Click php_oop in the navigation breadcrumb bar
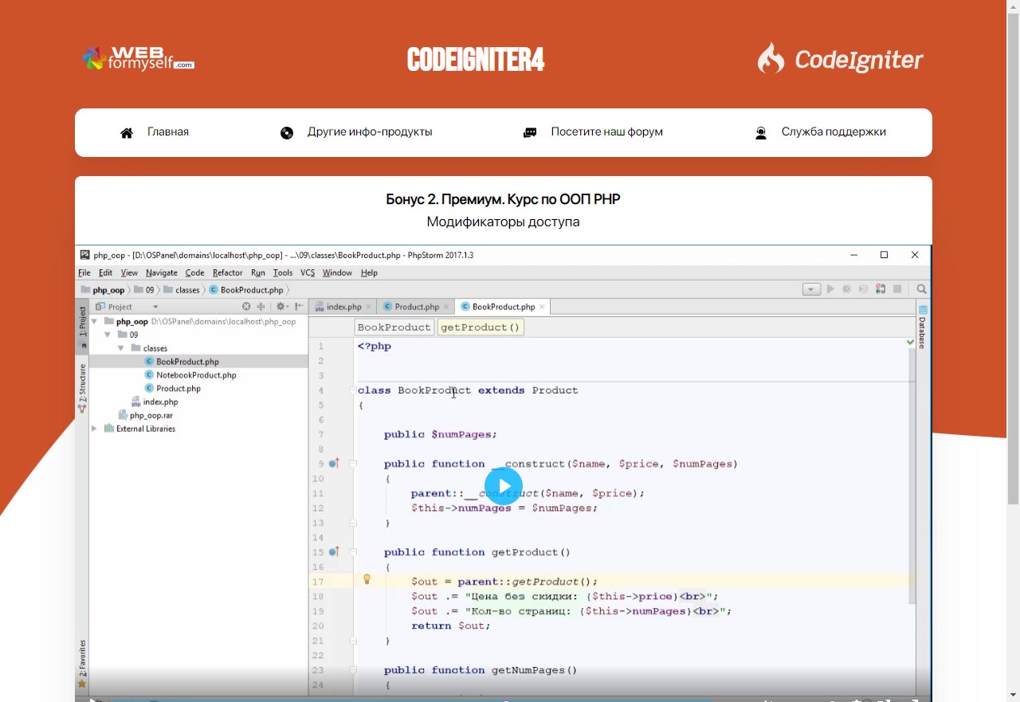1020x702 pixels. pos(103,290)
